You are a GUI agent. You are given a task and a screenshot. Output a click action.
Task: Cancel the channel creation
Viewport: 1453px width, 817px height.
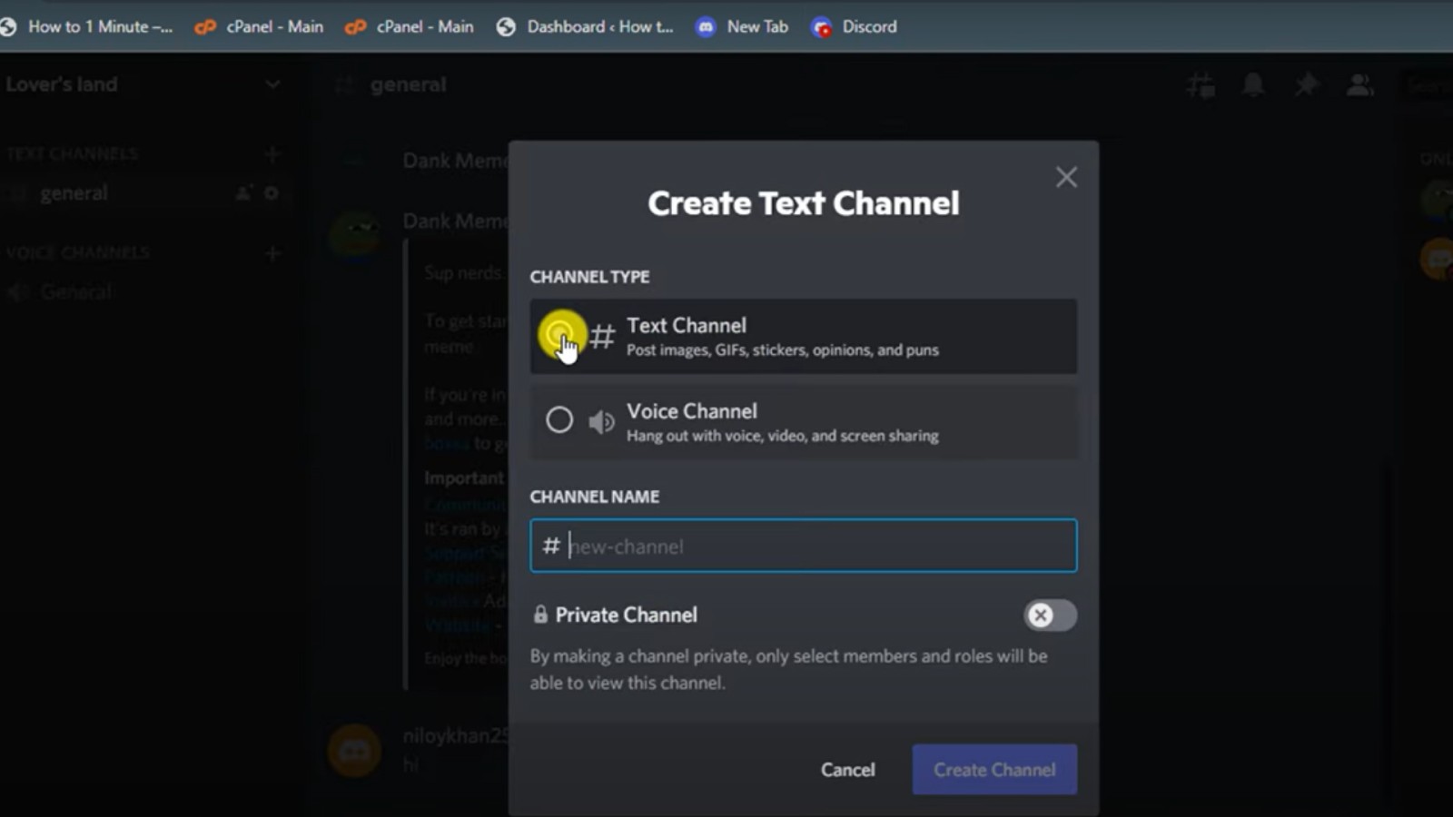tap(847, 770)
